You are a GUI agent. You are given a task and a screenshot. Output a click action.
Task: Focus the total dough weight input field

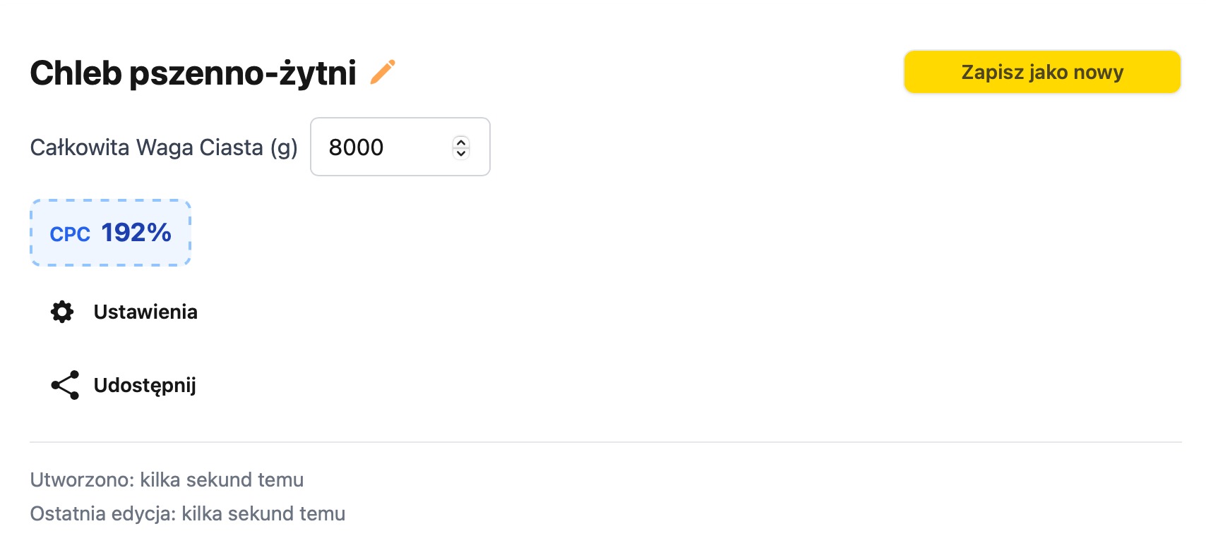[400, 147]
